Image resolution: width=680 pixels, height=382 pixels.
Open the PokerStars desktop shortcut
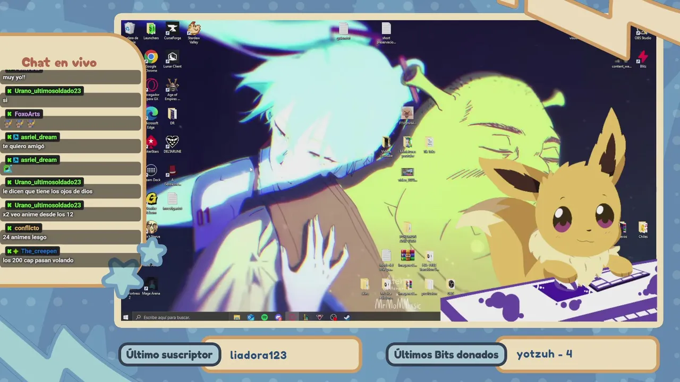click(x=151, y=144)
